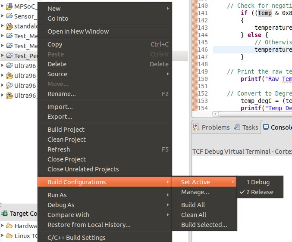Click Build All configurations
292x242 pixels.
tap(204, 205)
